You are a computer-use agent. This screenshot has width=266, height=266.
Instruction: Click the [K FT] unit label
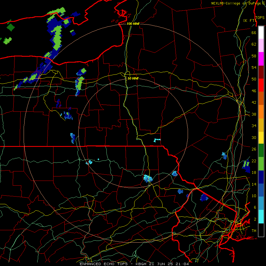click(250, 20)
